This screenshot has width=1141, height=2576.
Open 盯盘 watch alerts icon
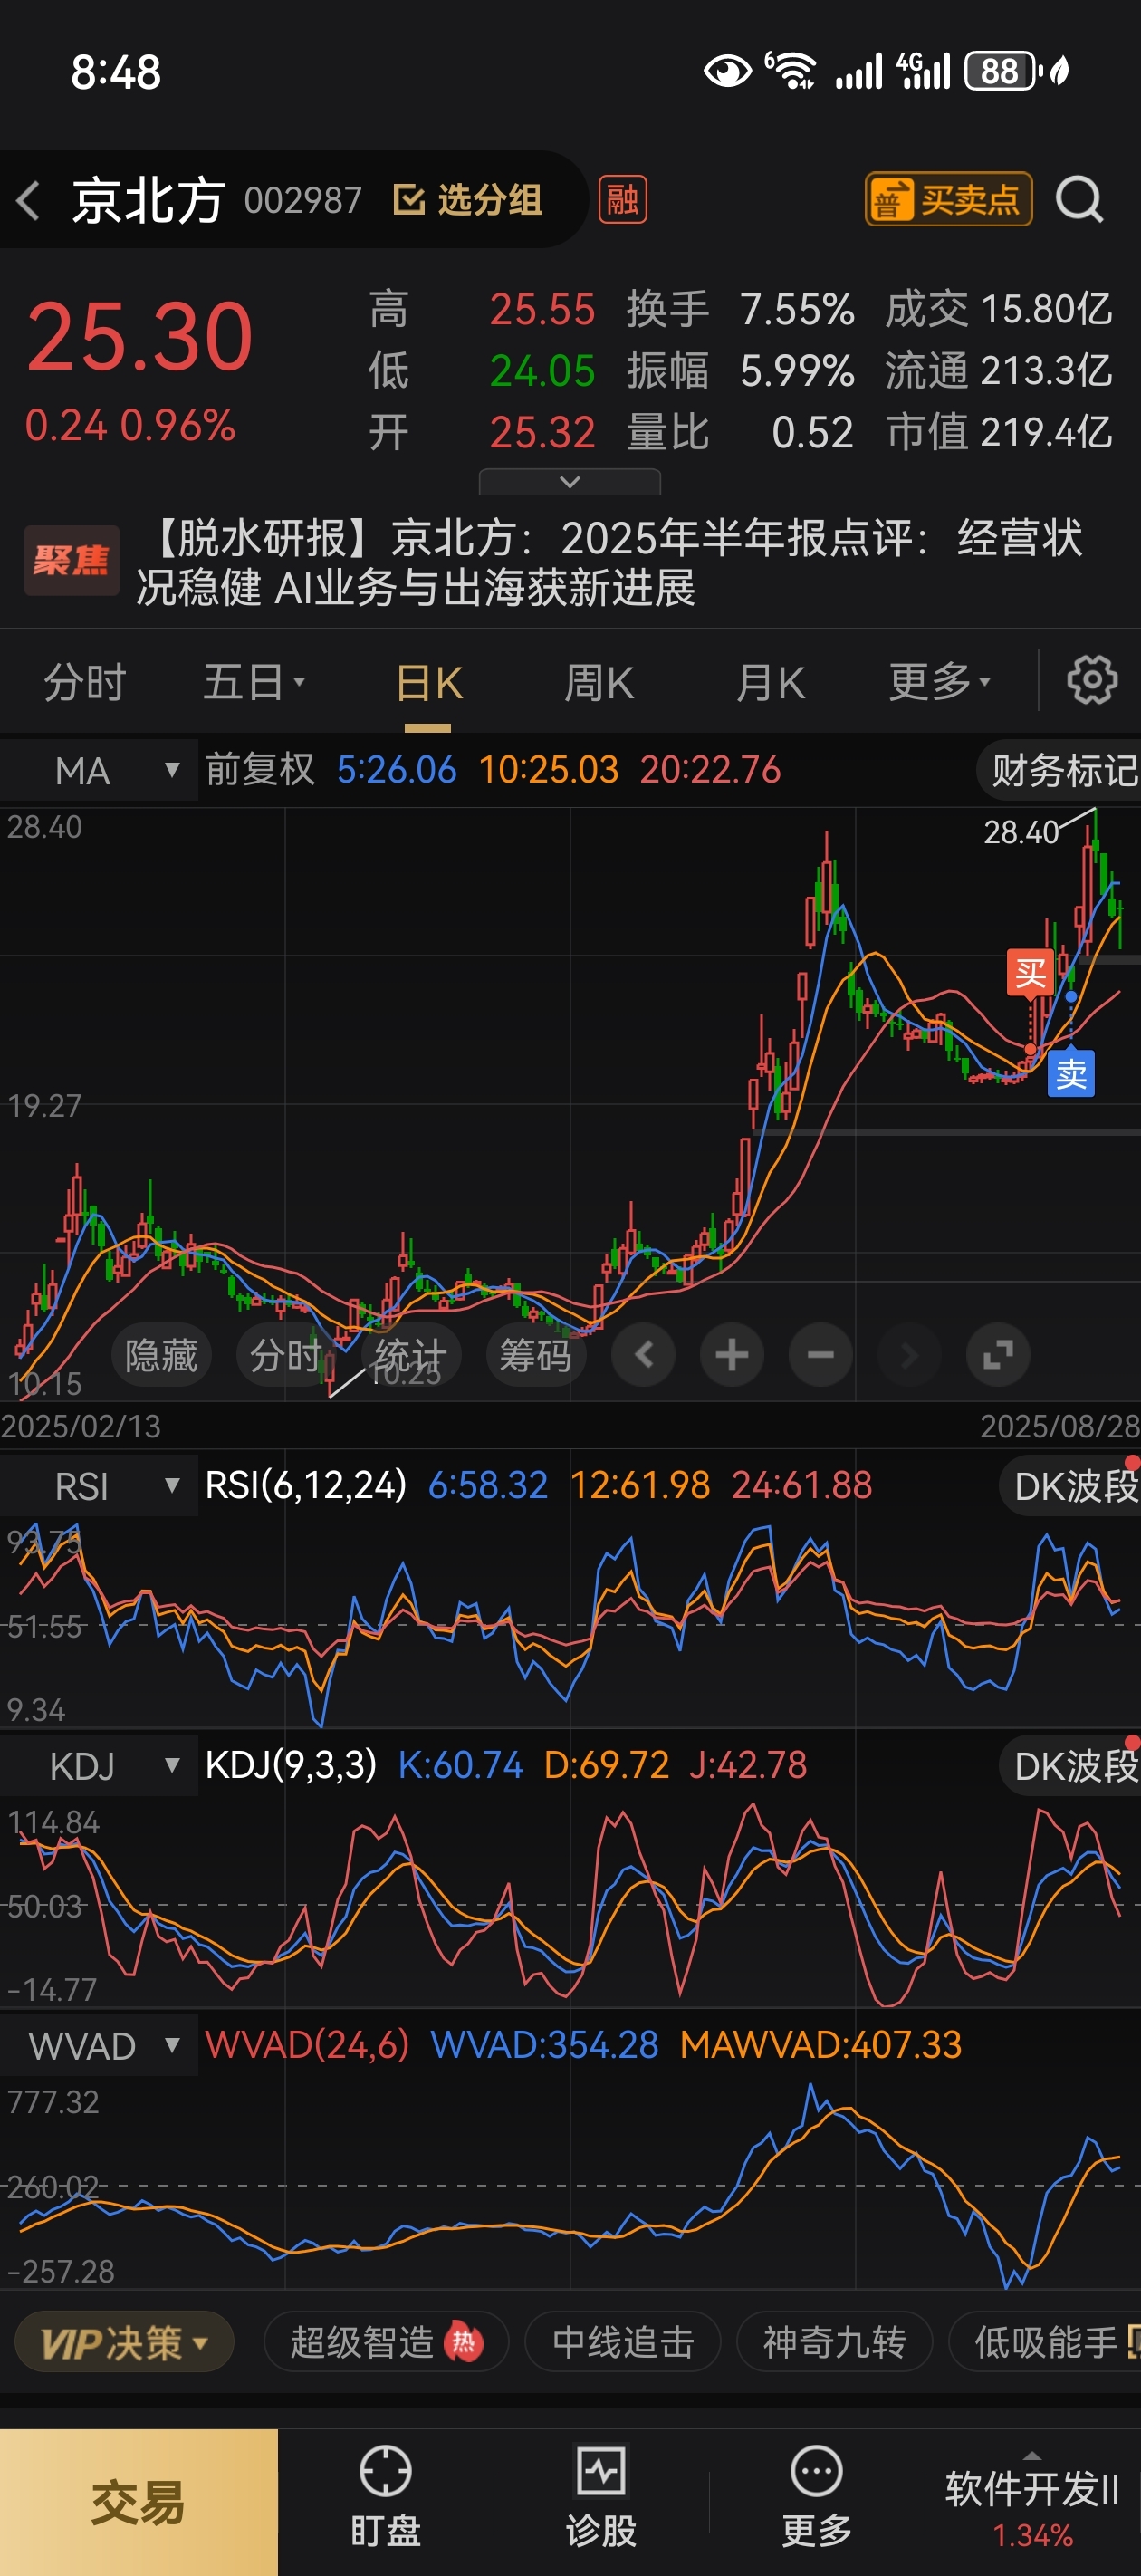point(385,2496)
